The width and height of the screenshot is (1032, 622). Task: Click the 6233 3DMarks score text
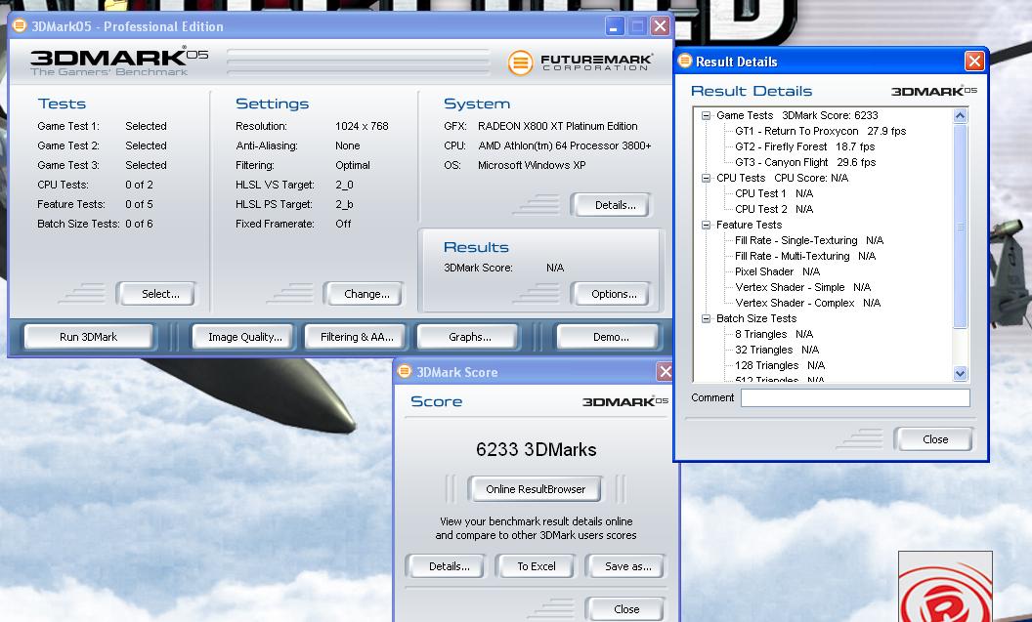(x=536, y=450)
